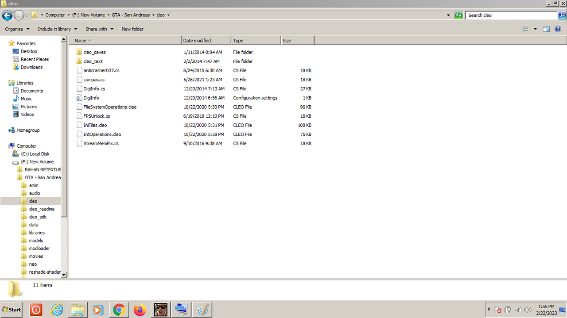Open cleo_sdk folder in tree

point(38,217)
